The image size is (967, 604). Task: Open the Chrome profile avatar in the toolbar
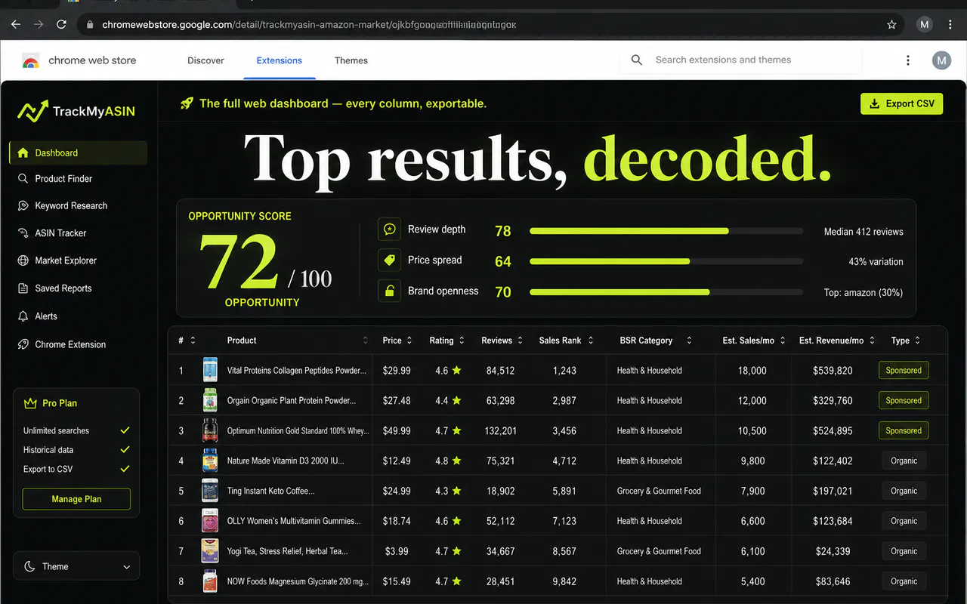925,24
